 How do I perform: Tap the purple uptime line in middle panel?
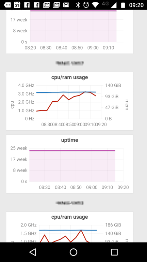[x=72, y=150]
